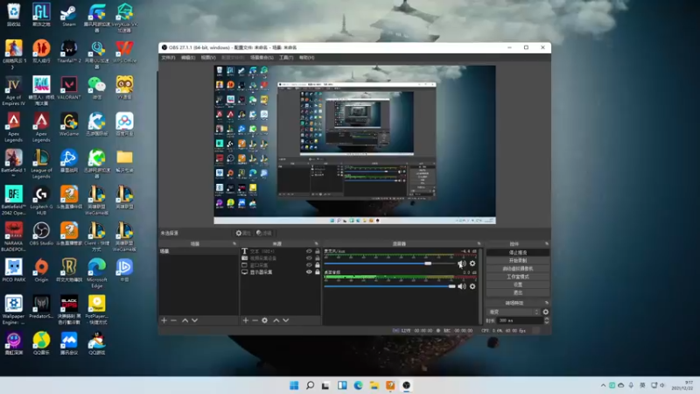
Task: Move scene up in Scenes panel
Action: tap(185, 320)
